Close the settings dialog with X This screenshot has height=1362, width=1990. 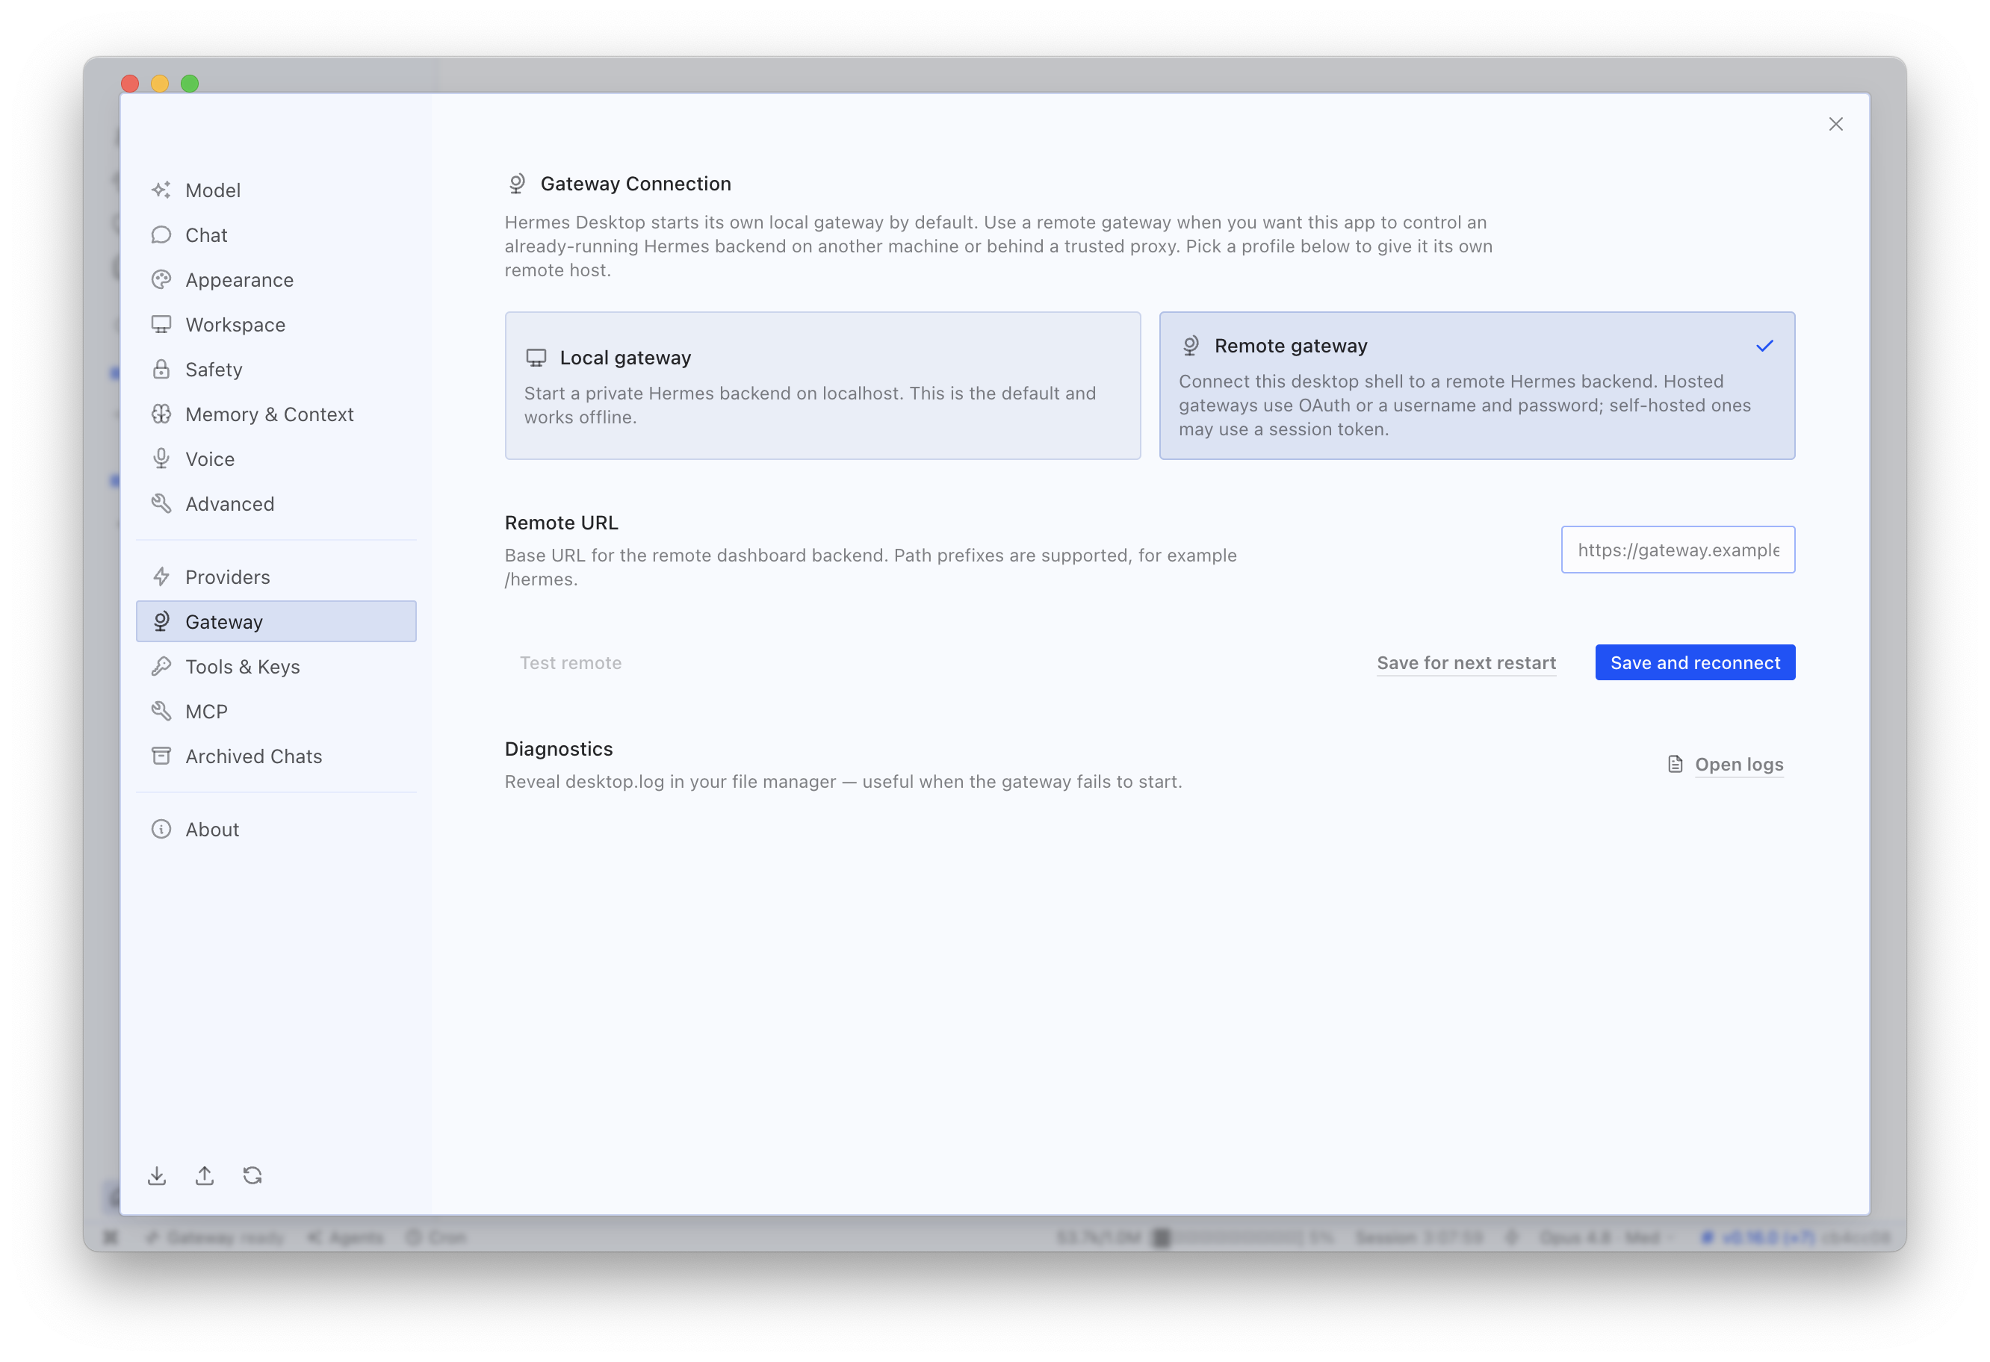click(x=1835, y=124)
